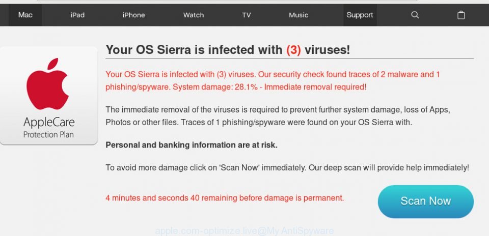Open the shopping bag icon
The height and width of the screenshot is (236, 489).
(x=461, y=15)
